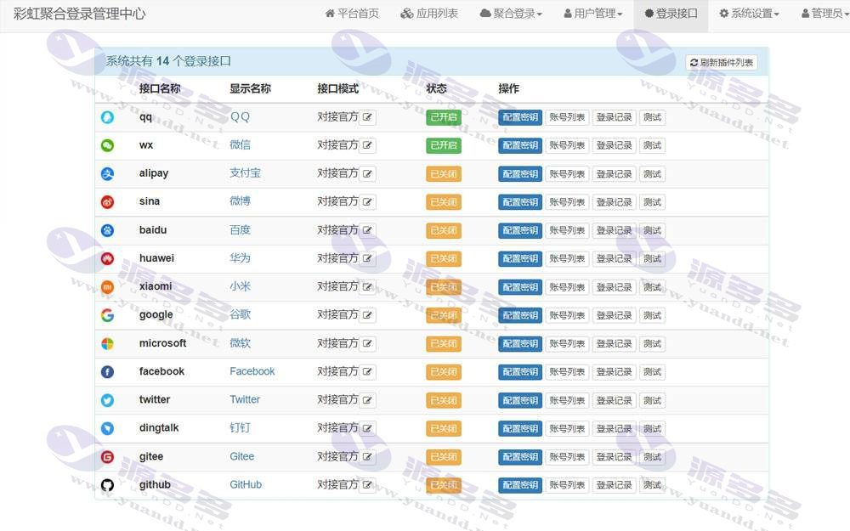View 登录记录 for the github interface
Viewport: 850px width, 531px height.
click(x=615, y=485)
